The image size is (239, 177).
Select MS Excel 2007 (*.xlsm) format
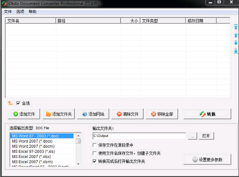pyautogui.click(x=42, y=162)
